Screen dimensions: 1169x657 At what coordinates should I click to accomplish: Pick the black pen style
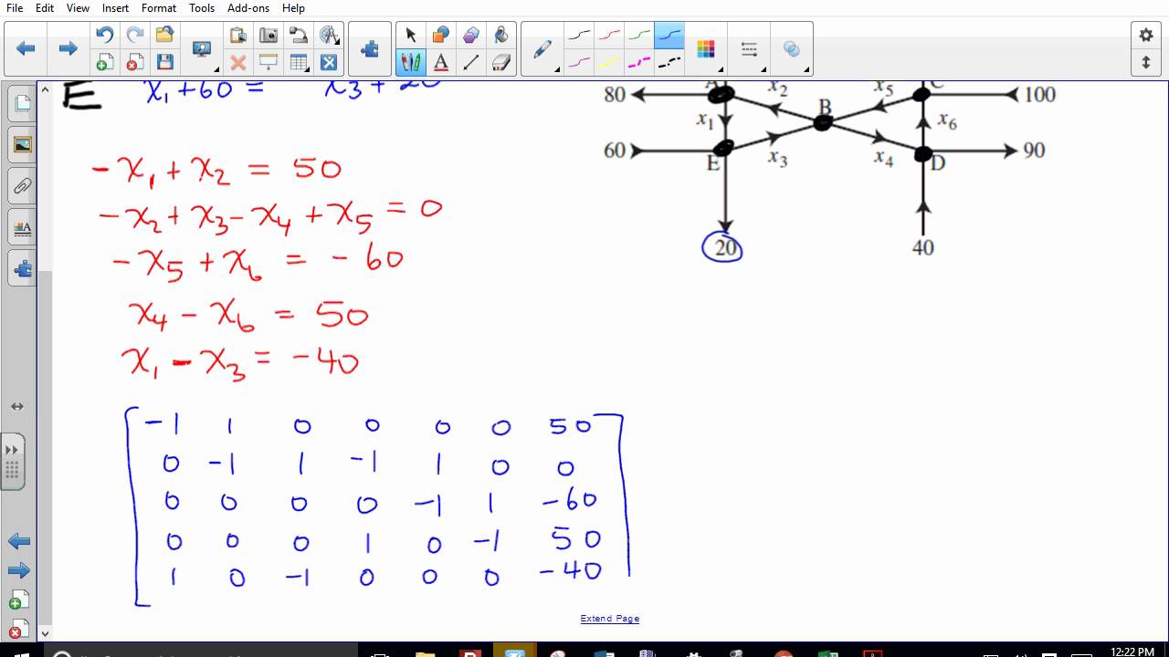[x=579, y=36]
